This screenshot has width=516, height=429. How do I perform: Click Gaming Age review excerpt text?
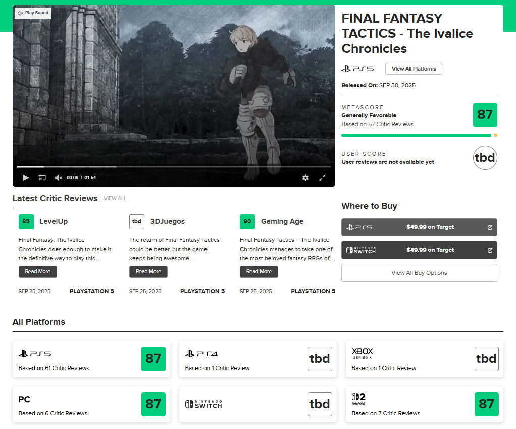286,249
